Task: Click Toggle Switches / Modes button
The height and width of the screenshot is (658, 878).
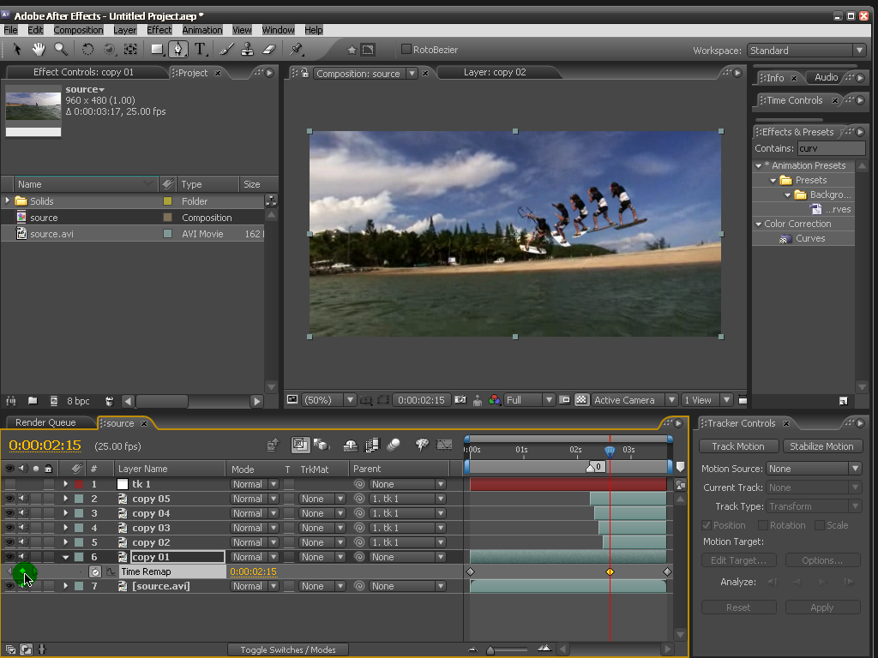Action: (288, 649)
